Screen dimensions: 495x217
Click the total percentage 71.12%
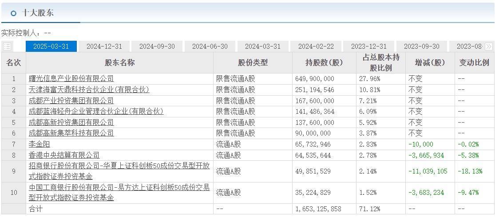click(x=369, y=209)
